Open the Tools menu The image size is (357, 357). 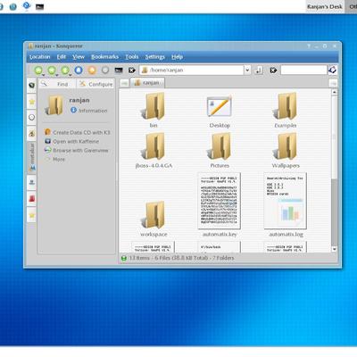(132, 57)
